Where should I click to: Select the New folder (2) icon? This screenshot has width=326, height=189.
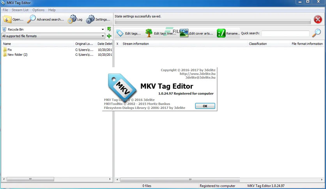(5, 55)
